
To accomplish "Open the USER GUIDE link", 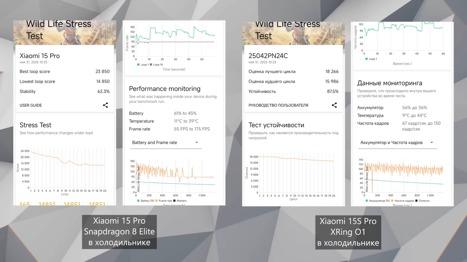I will pyautogui.click(x=31, y=105).
